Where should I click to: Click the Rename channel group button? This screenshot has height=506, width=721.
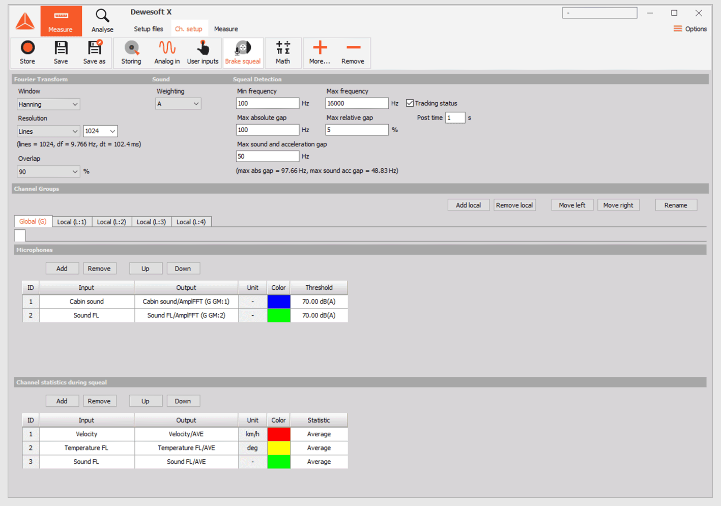tap(676, 205)
